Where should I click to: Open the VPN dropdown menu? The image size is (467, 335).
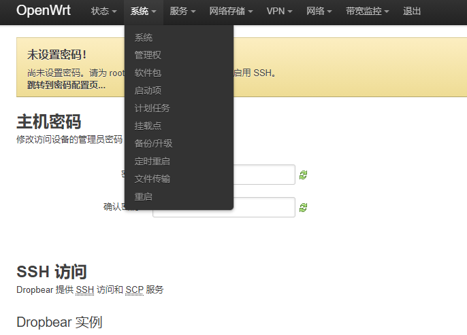tap(279, 12)
